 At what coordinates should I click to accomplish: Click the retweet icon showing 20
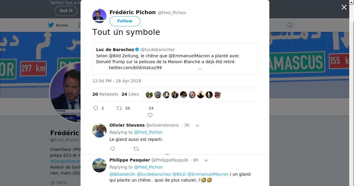click(119, 108)
